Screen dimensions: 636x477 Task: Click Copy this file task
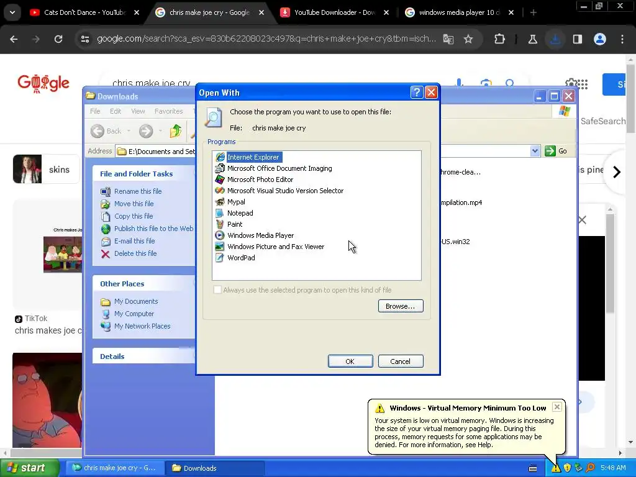[134, 216]
